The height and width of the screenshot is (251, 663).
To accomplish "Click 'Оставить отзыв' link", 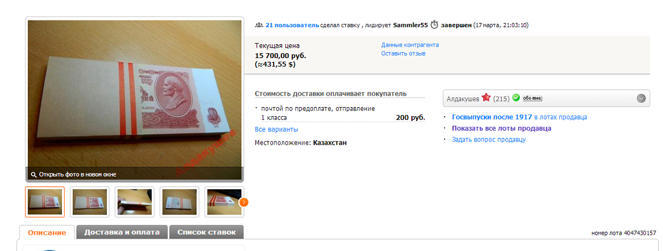I will coord(403,54).
